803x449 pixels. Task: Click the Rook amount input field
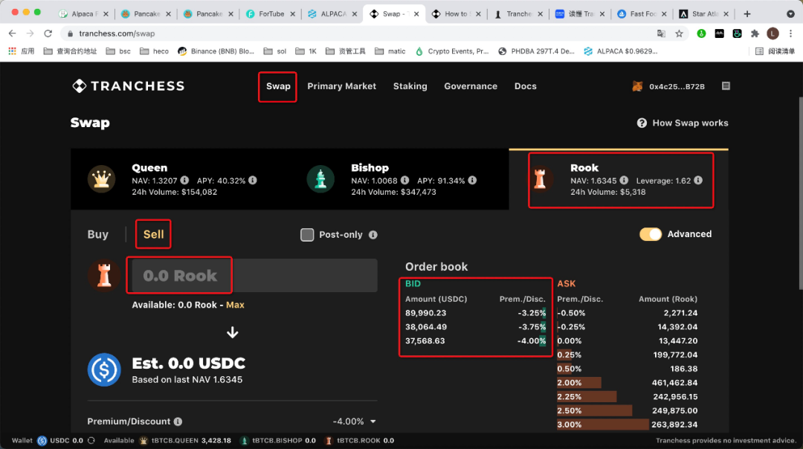click(x=254, y=276)
